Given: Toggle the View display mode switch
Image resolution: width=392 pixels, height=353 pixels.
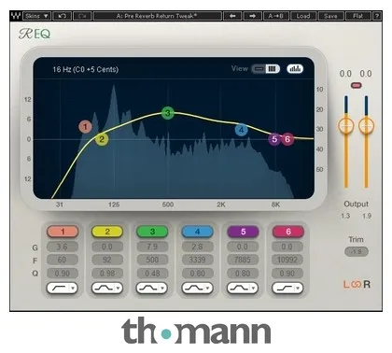Looking at the screenshot, I should coord(266,69).
